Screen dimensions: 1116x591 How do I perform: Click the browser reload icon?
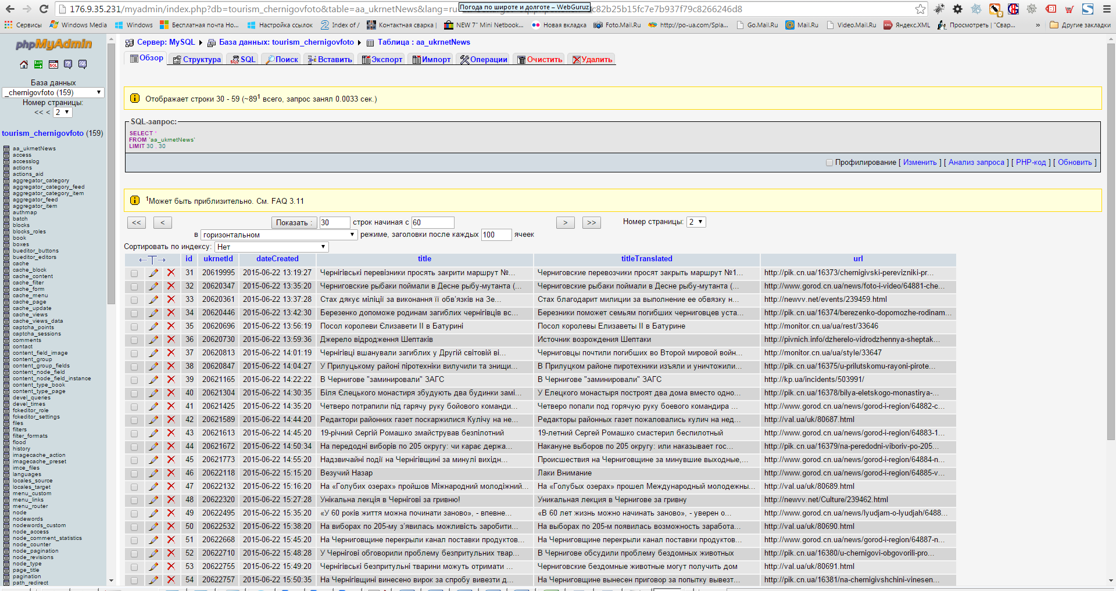pyautogui.click(x=44, y=9)
